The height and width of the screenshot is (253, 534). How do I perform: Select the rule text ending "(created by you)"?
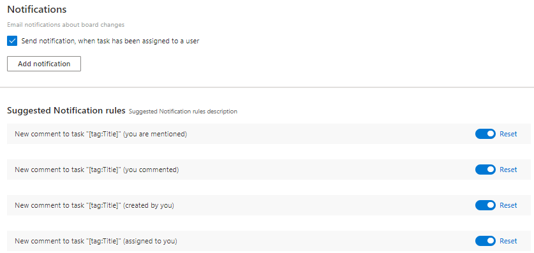[94, 205]
